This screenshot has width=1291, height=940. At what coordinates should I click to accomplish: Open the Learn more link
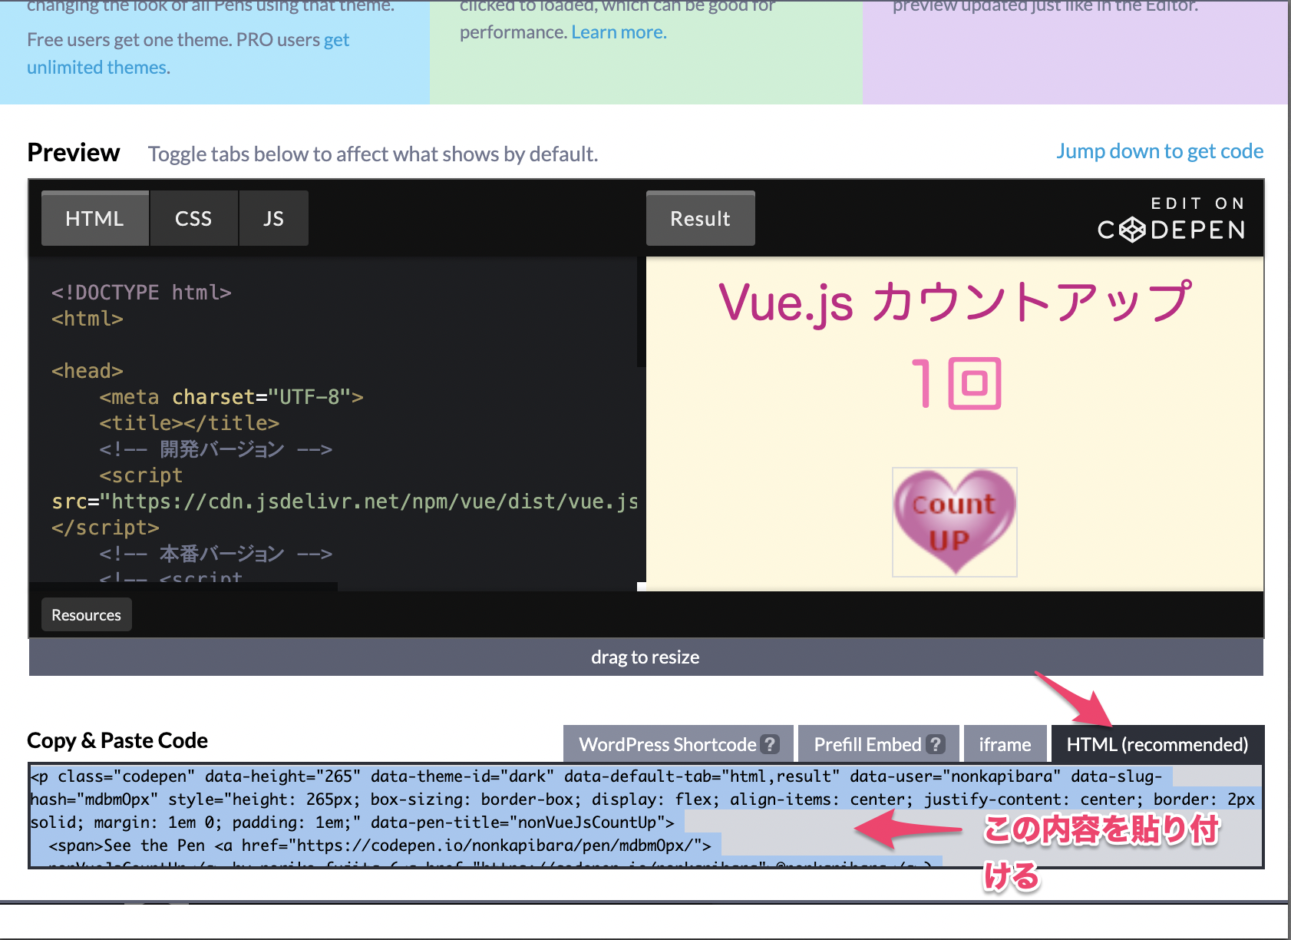coord(618,31)
